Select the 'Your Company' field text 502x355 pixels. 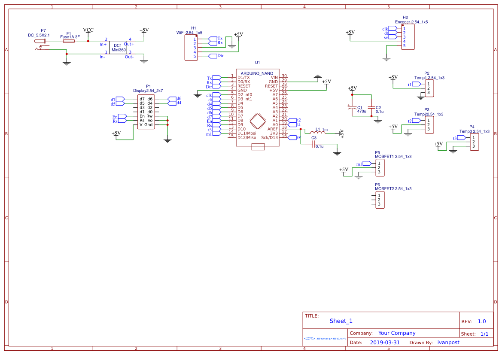coord(397,333)
